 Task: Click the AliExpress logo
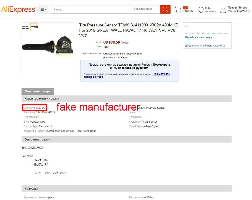(18, 9)
